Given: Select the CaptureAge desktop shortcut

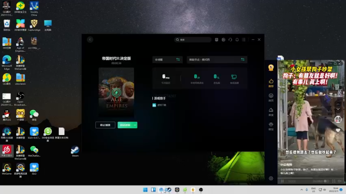Looking at the screenshot, I should pyautogui.click(x=34, y=25).
